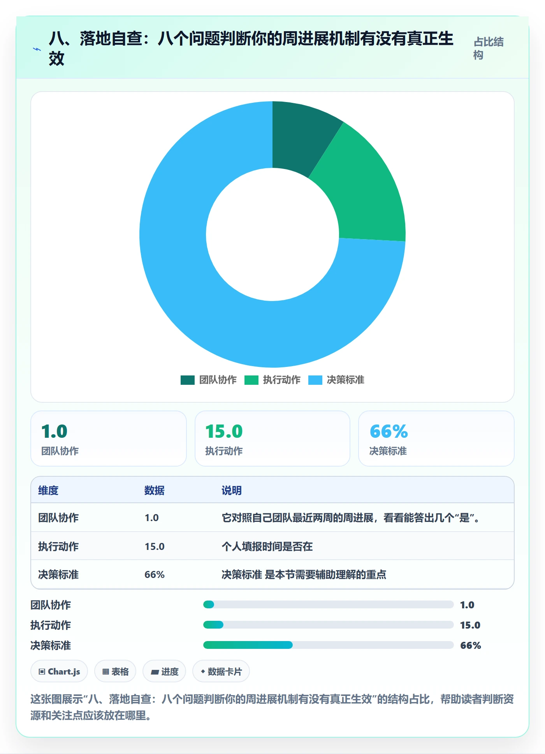Click the 维度 column header
The height and width of the screenshot is (754, 545).
48,490
